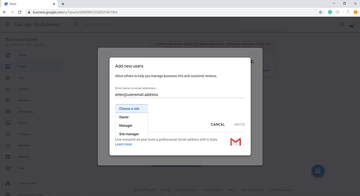Open the Privacy Policy footer link
360x196 pixels.
tap(186, 190)
